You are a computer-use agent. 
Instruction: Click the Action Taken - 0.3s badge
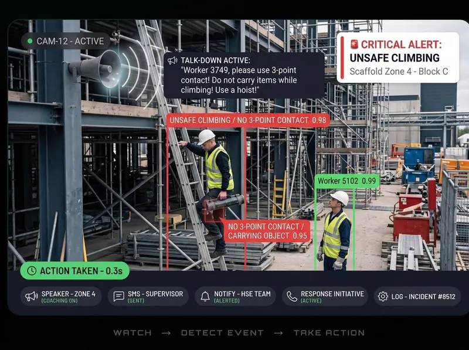click(75, 271)
